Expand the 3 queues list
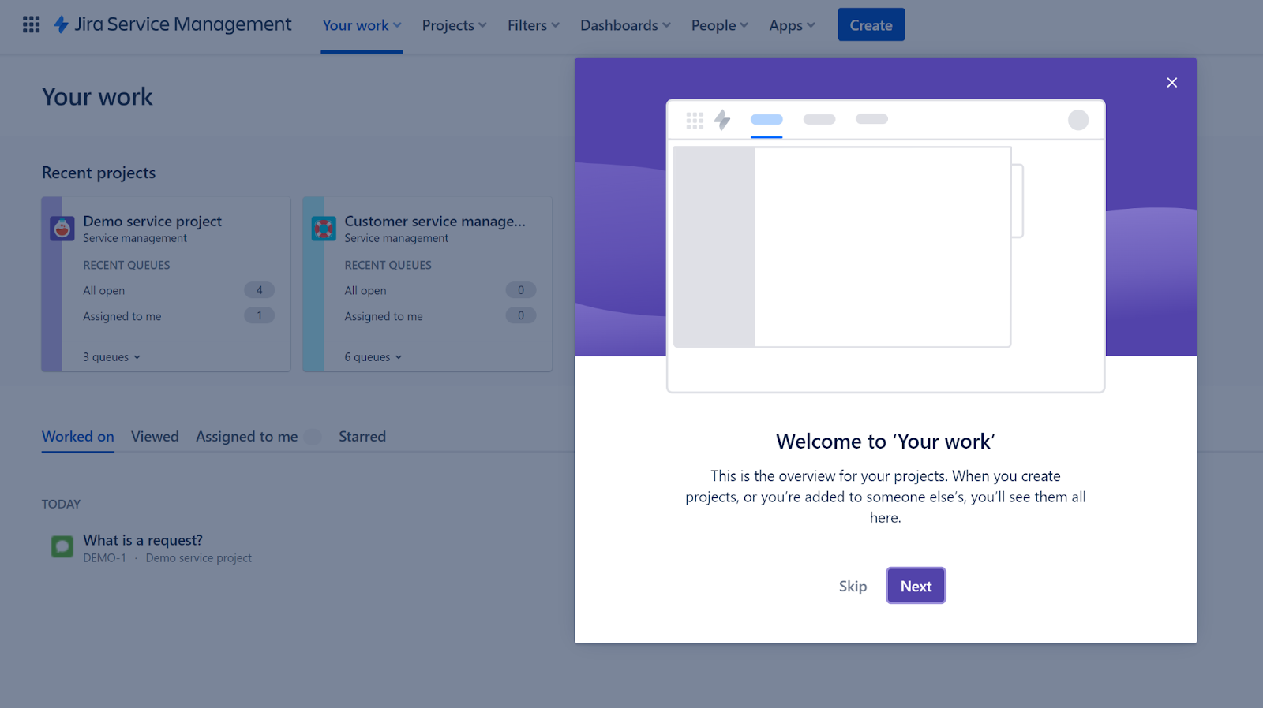Viewport: 1263px width, 708px height. pyautogui.click(x=111, y=357)
